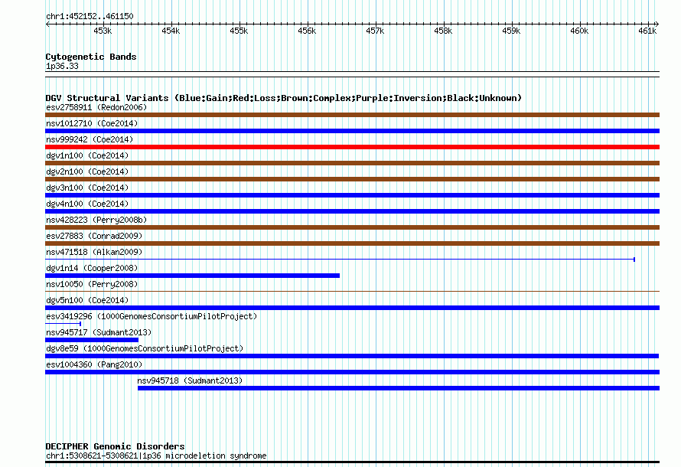
Task: Select the thin brown nsv10050 line feature
Action: coord(352,291)
